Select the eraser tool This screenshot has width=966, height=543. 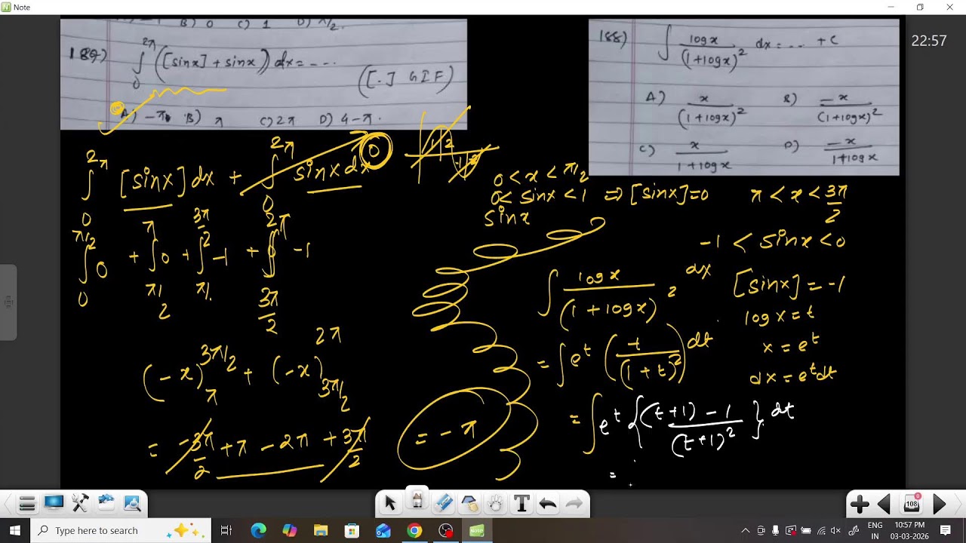[x=443, y=503]
